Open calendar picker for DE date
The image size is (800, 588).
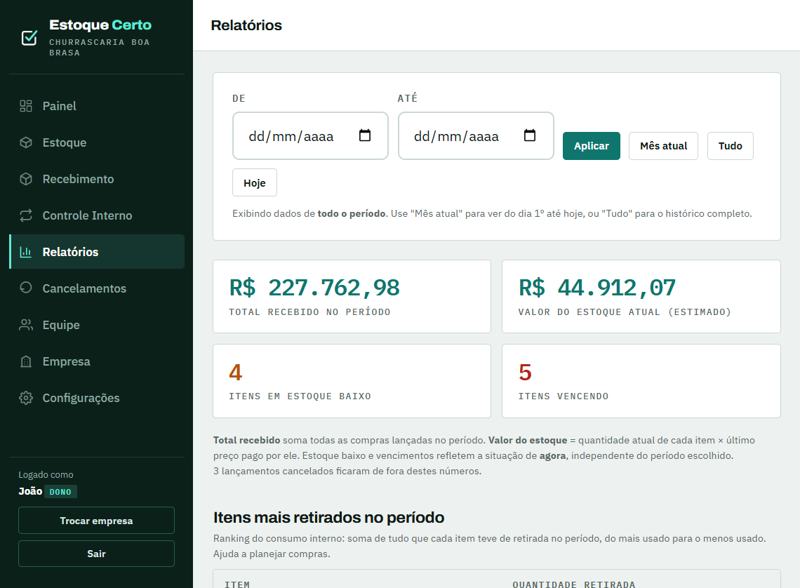365,135
